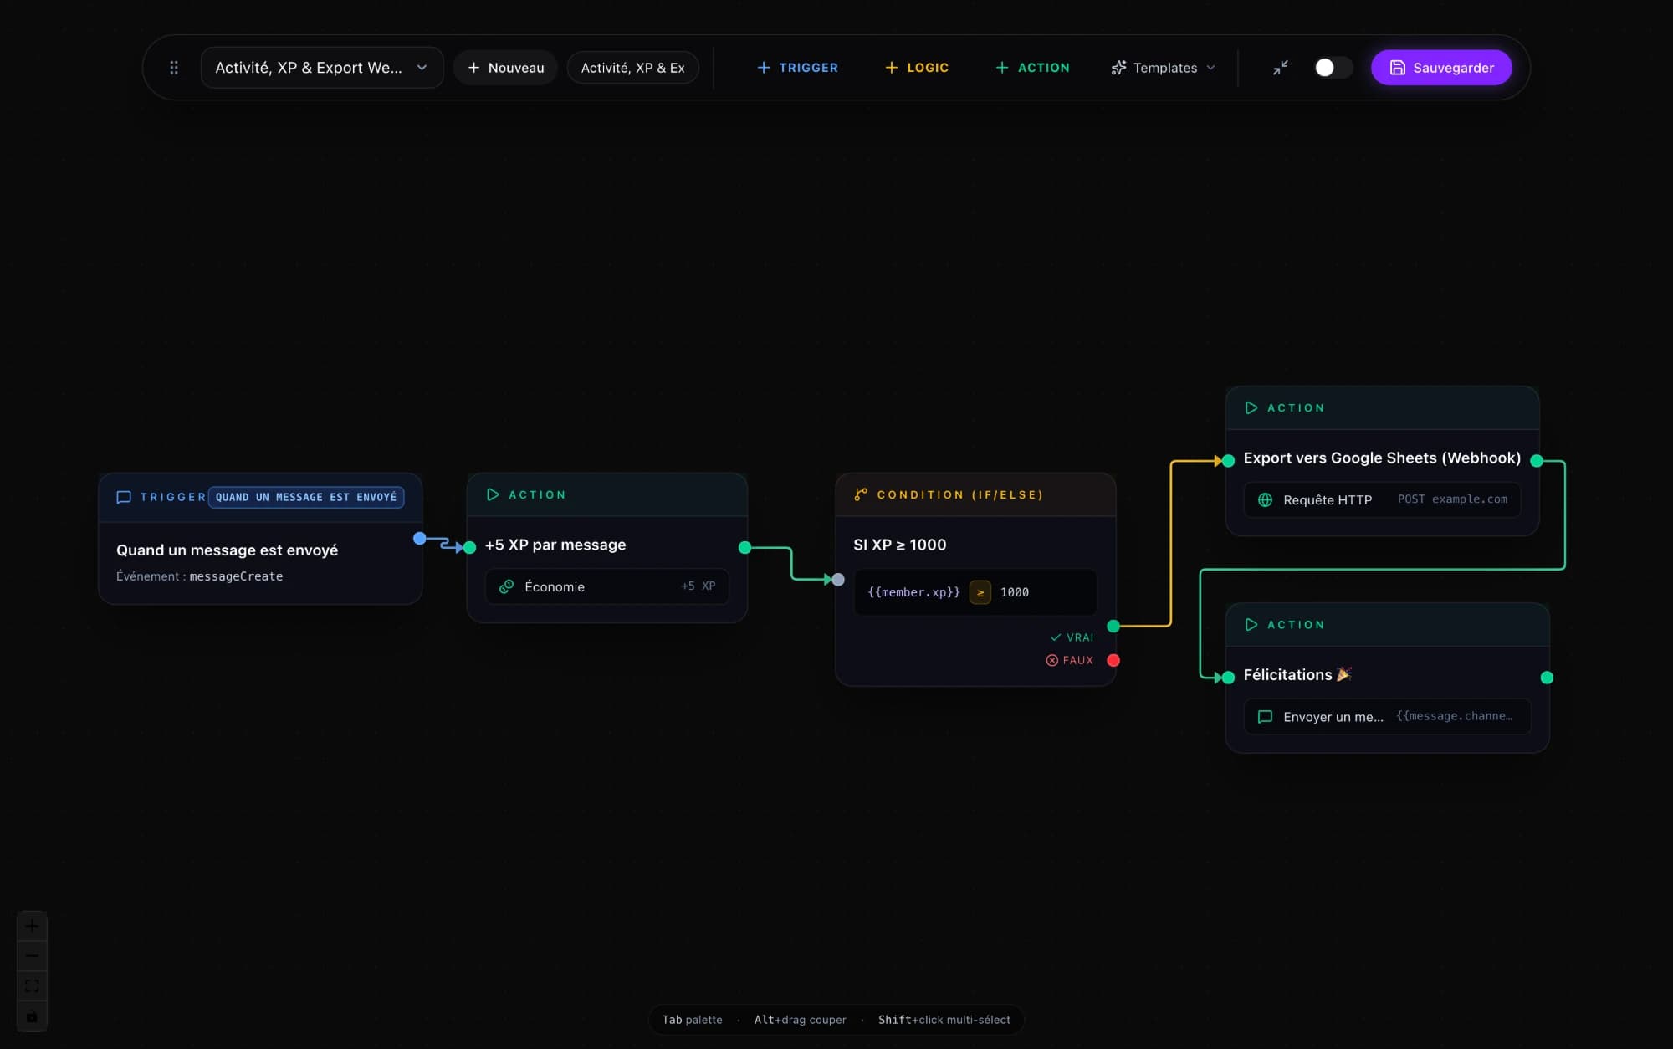This screenshot has width=1673, height=1049.
Task: Click the '+5 XP par message' input port
Action: point(469,547)
